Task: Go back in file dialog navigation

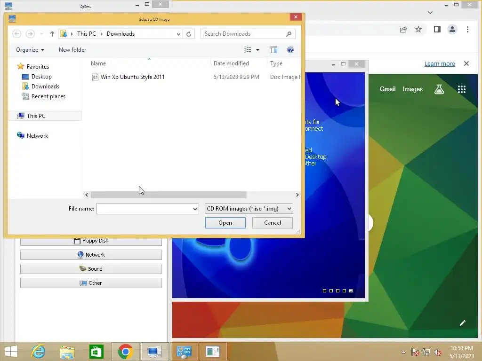Action: [16, 34]
